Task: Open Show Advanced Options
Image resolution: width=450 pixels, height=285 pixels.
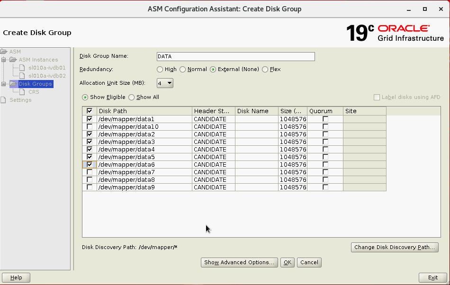Action: pyautogui.click(x=239, y=262)
